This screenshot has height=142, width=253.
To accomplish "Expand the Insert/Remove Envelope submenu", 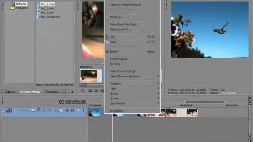I will [x=132, y=76].
